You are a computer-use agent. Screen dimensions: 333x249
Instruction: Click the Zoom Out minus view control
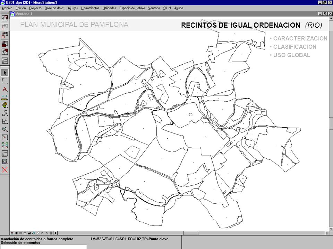coord(20,233)
